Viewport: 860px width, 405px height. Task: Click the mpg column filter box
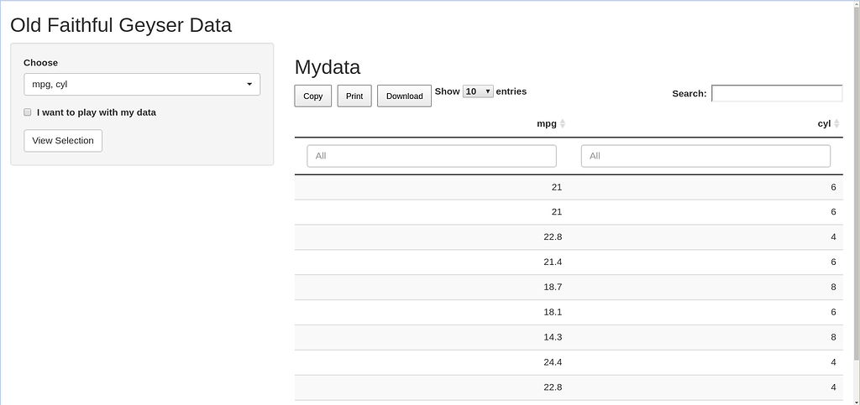pos(432,156)
